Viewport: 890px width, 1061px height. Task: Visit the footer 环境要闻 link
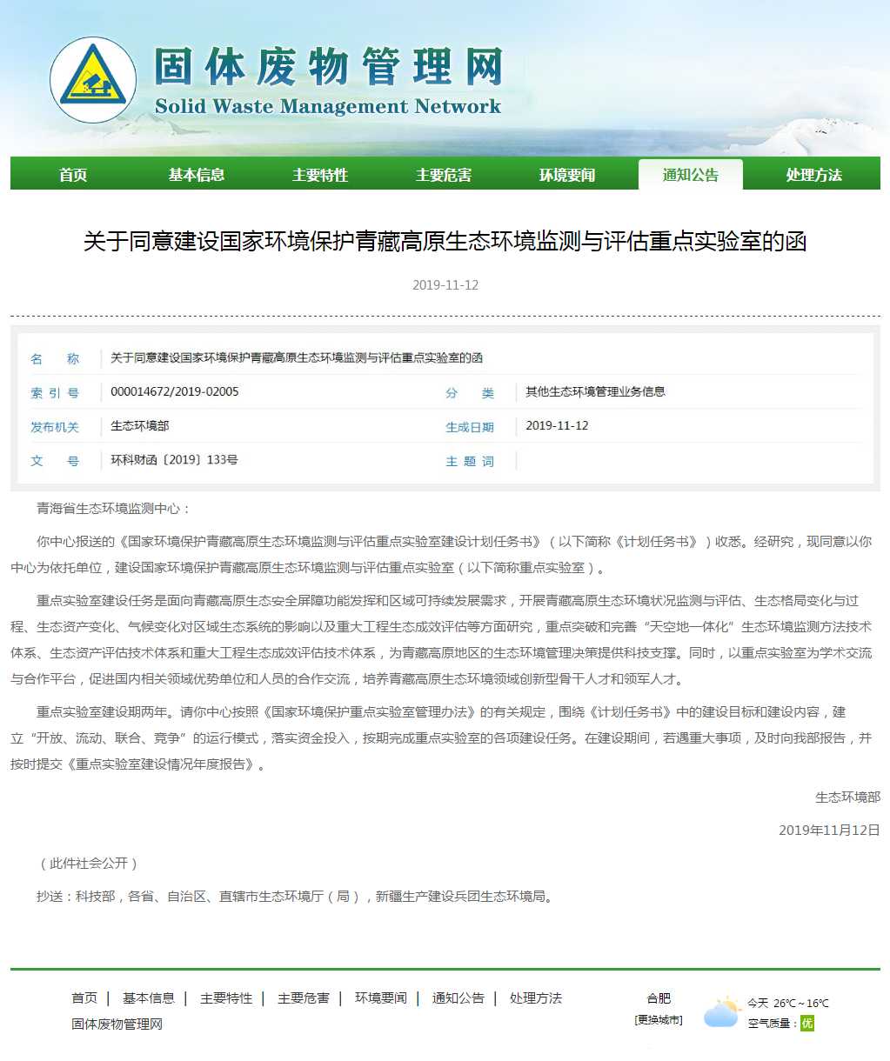381,998
